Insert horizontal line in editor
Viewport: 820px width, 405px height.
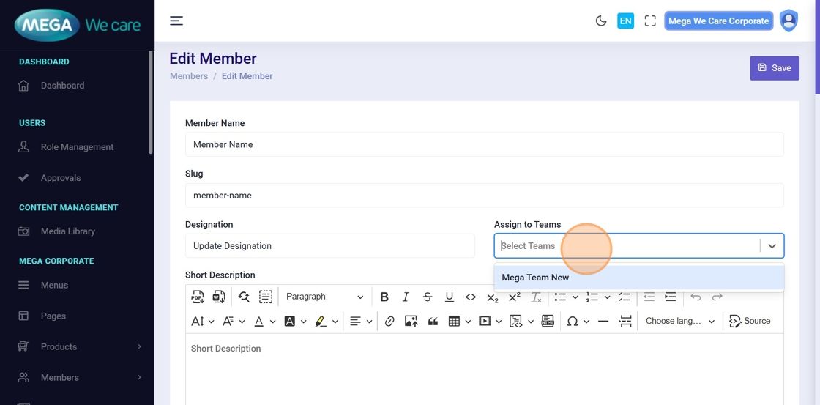point(603,321)
